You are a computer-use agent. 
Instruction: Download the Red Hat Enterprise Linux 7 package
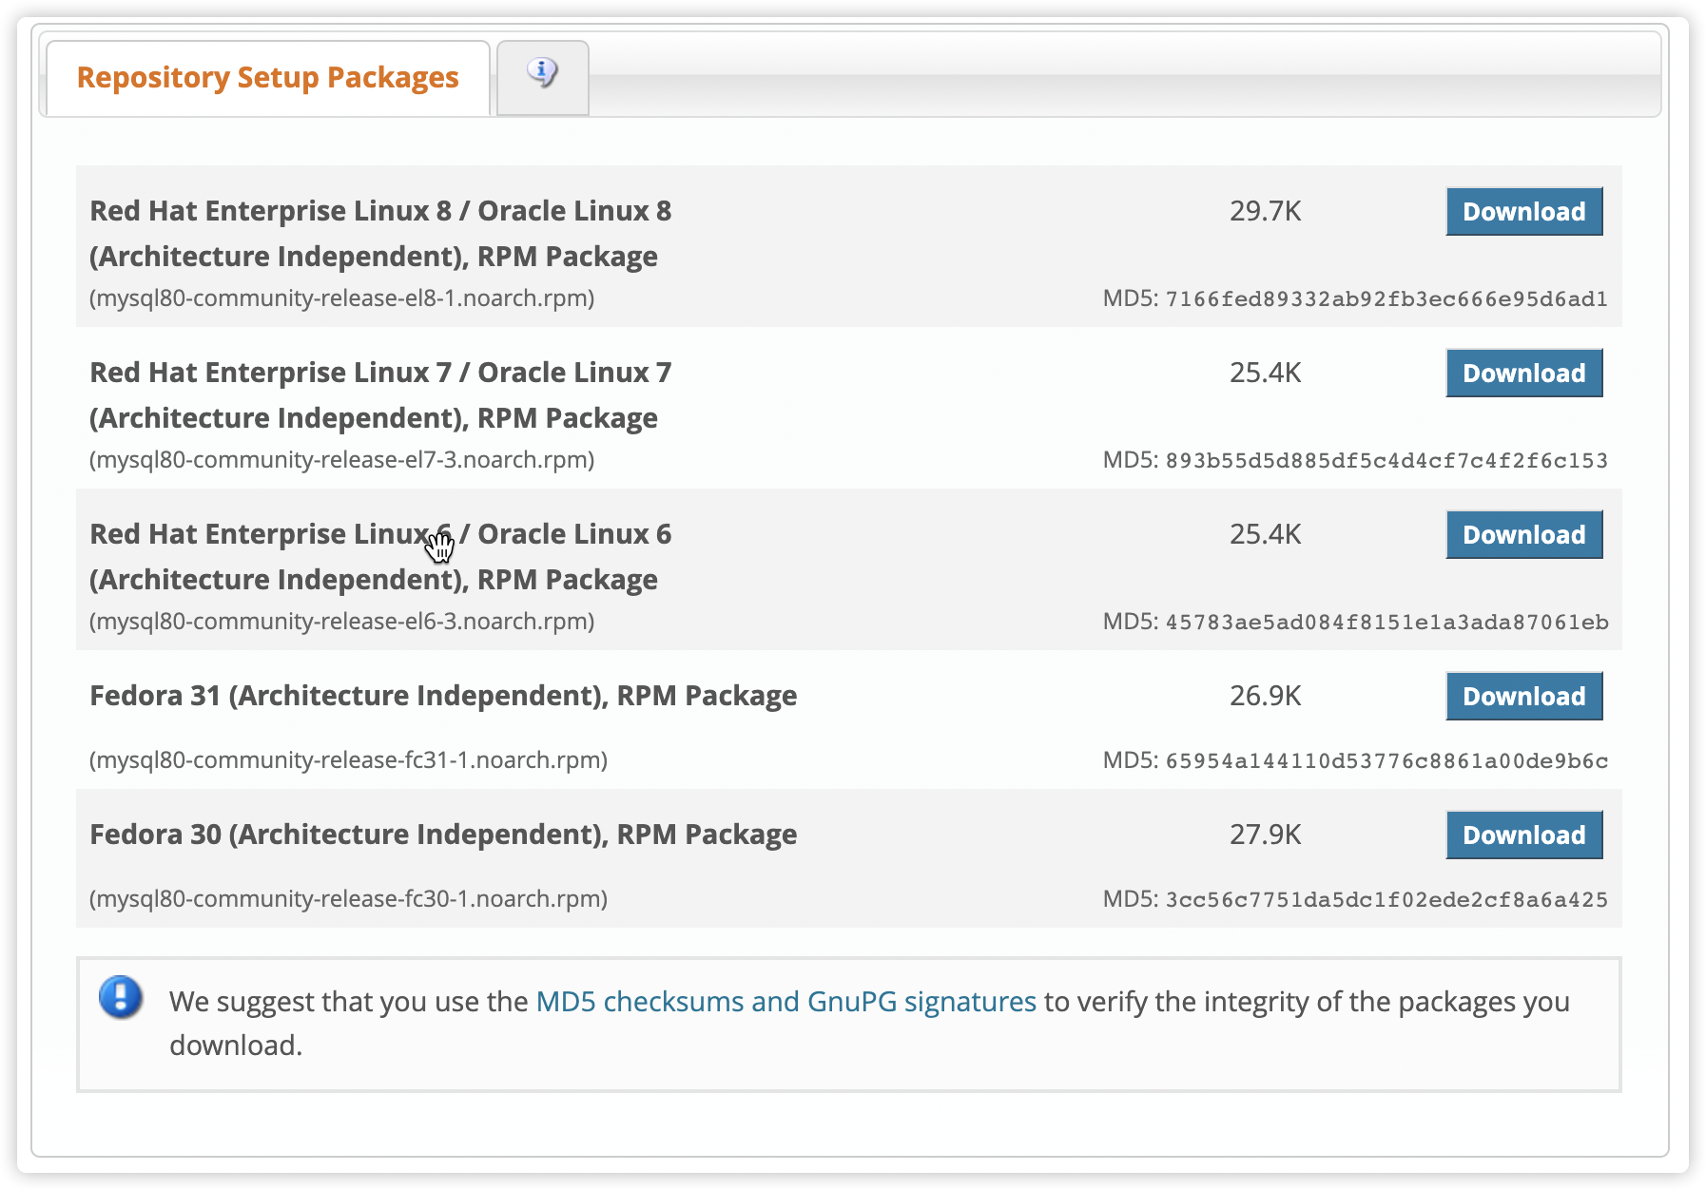click(x=1523, y=373)
